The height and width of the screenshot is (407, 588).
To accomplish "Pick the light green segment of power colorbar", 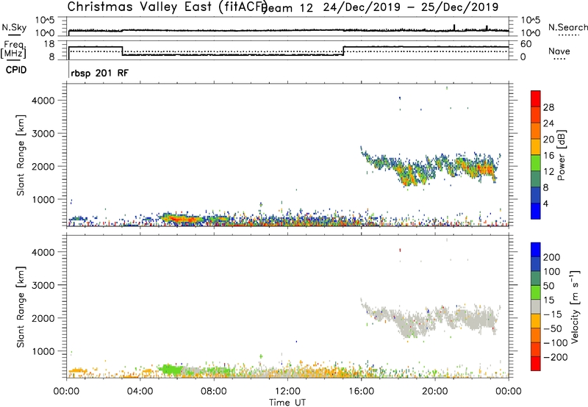I will coord(536,163).
